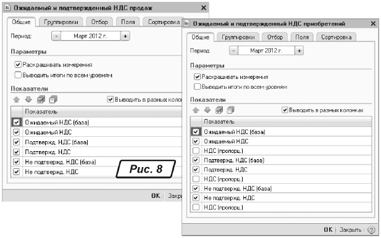The height and width of the screenshot is (238, 381).
Task: Toggle 'Выводить итоги по всем уровням' in sales window
Action: [x=18, y=75]
